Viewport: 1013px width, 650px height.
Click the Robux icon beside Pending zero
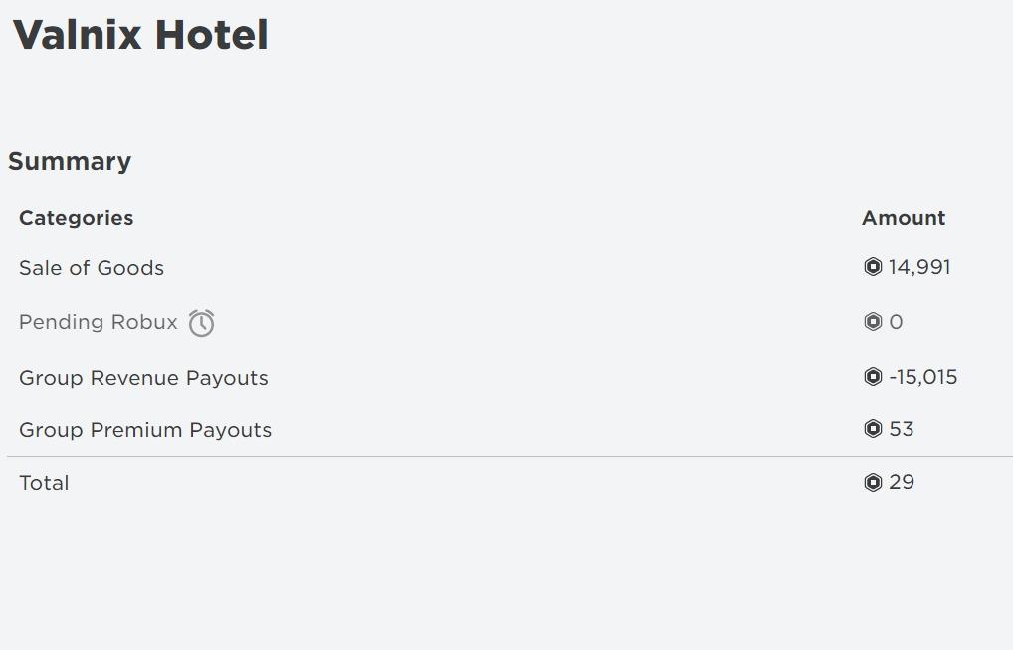click(x=872, y=321)
